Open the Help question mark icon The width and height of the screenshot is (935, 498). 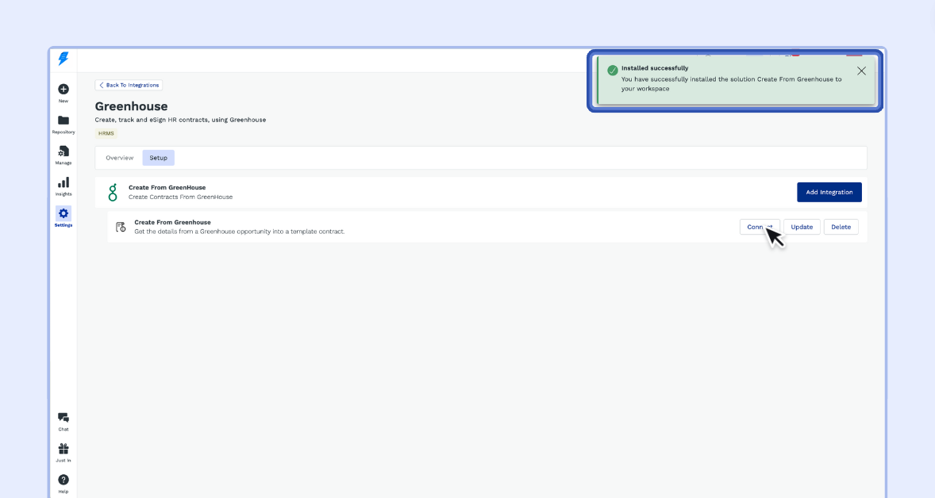(63, 480)
